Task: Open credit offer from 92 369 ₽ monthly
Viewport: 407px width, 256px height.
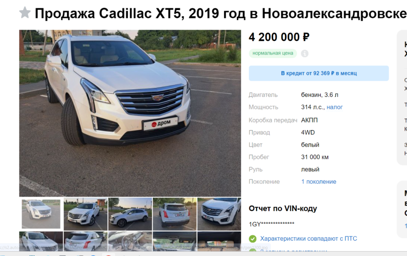Action: [319, 73]
